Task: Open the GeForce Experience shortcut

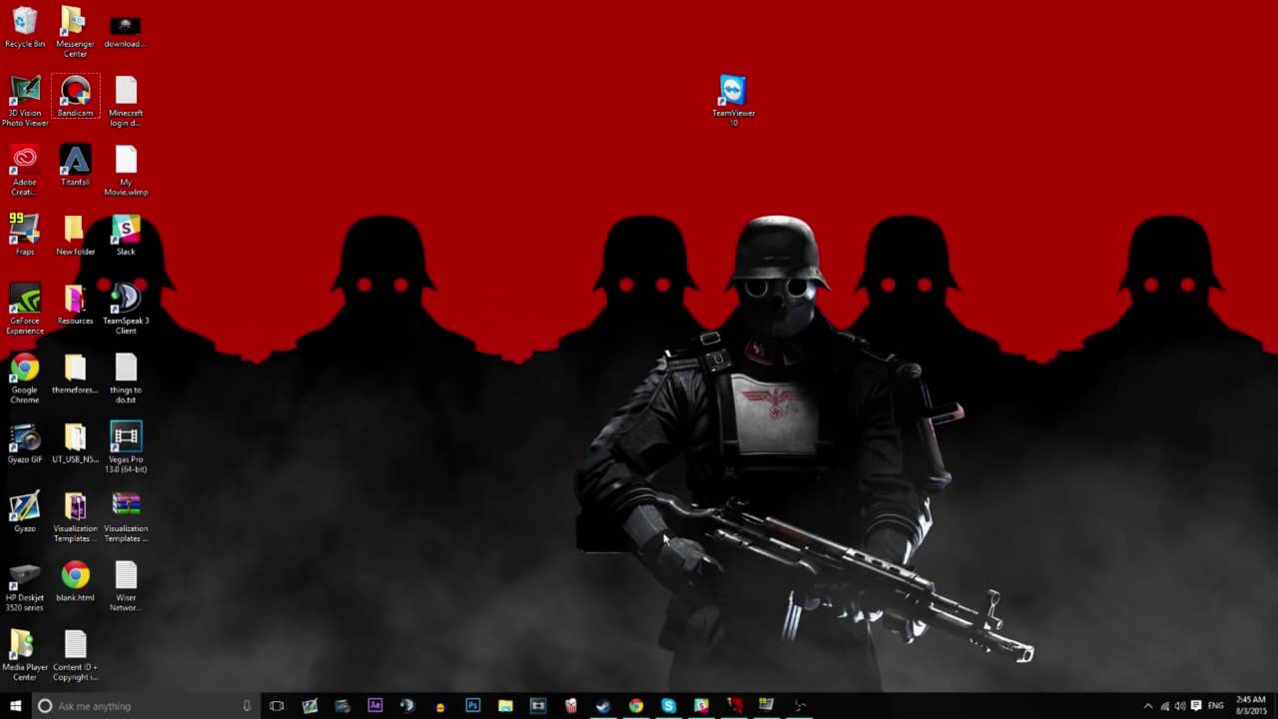Action: 25,309
